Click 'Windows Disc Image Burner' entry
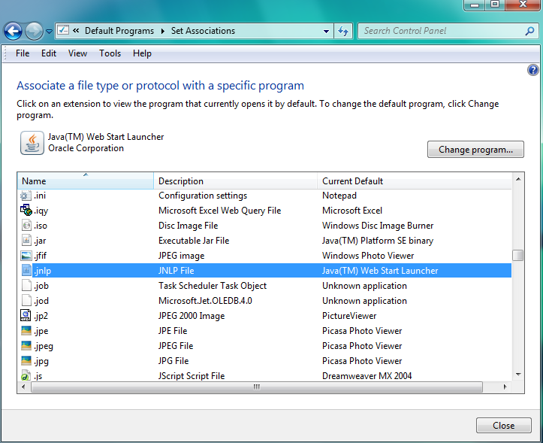543x443 pixels. (378, 226)
